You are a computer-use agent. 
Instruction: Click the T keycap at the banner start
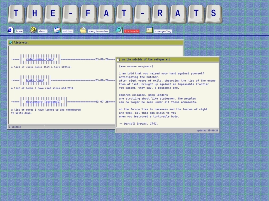coord(16,14)
